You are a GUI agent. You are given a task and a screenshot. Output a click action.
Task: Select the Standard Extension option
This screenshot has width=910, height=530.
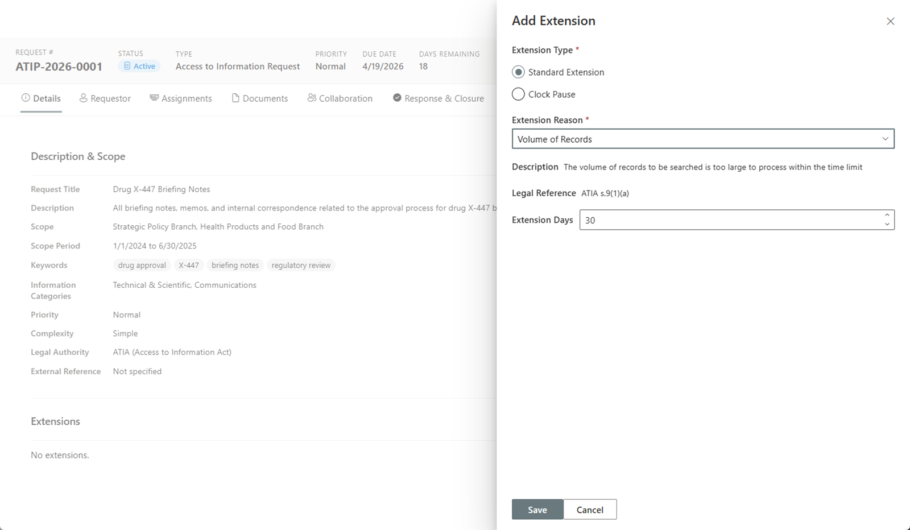(x=518, y=72)
